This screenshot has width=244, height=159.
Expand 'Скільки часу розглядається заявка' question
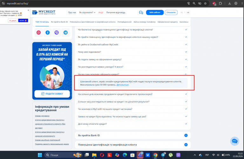[132, 102]
